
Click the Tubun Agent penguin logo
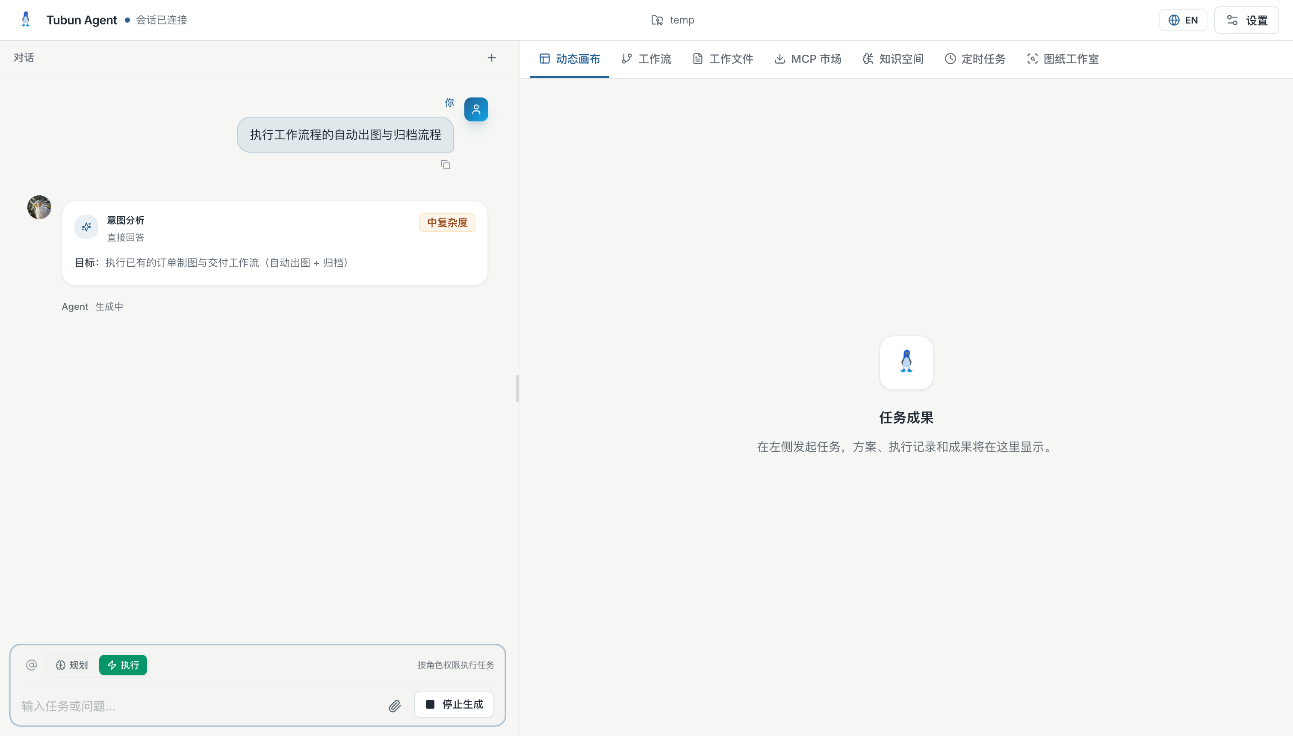pyautogui.click(x=26, y=20)
